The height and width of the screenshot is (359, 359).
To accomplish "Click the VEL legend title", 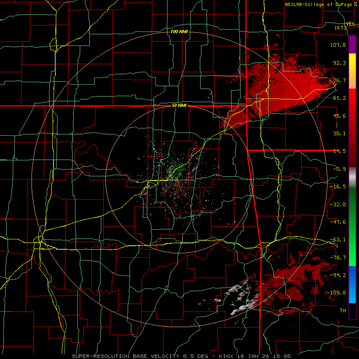I will (351, 24).
